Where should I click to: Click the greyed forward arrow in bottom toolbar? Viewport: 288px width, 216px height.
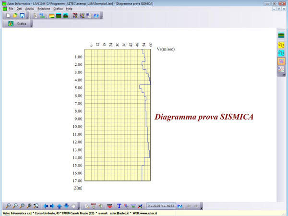pyautogui.click(x=196, y=206)
